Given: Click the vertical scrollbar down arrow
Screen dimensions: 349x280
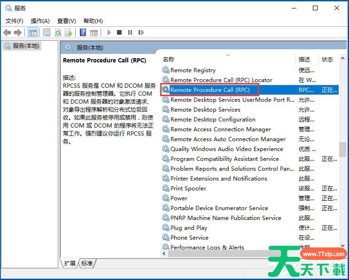Looking at the screenshot, I should 342,246.
